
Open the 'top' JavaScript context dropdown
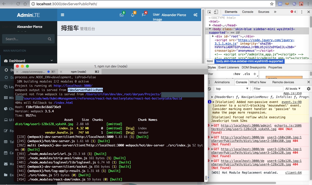[x=232, y=89]
